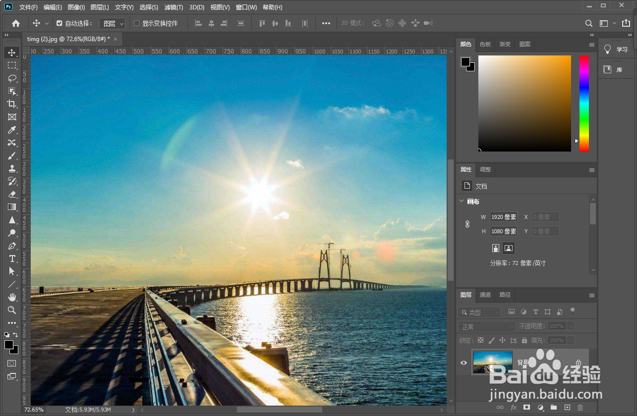The width and height of the screenshot is (637, 416).
Task: Toggle lock transparent pixels checkerboard icon
Action: 480,341
